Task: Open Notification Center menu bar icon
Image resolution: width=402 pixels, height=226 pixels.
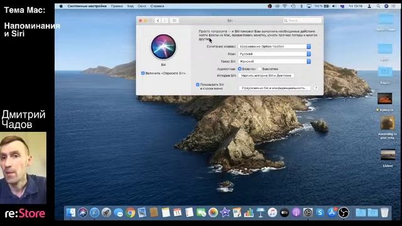Action: [x=394, y=6]
